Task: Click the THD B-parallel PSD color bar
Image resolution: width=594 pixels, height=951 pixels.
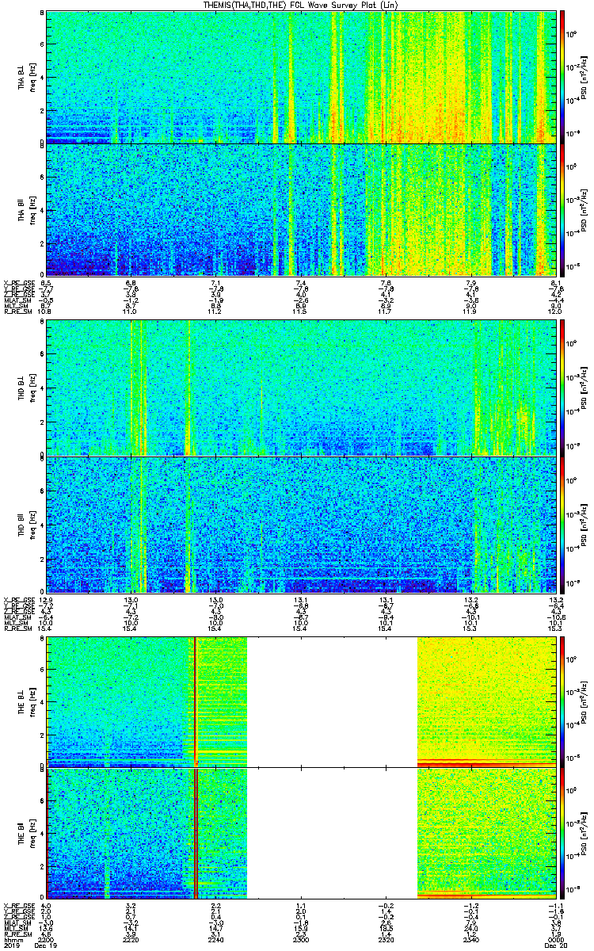Action: click(563, 525)
